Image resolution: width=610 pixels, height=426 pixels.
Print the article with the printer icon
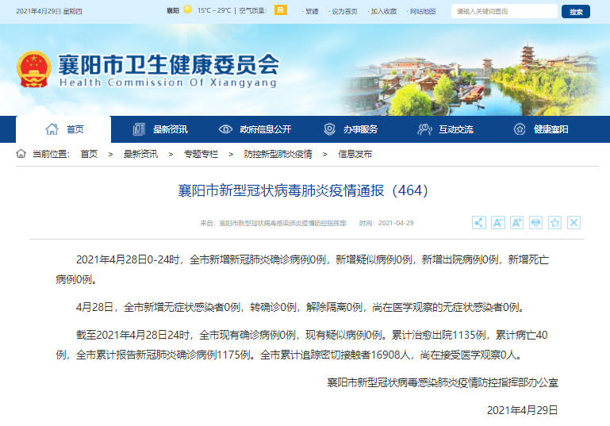535,223
